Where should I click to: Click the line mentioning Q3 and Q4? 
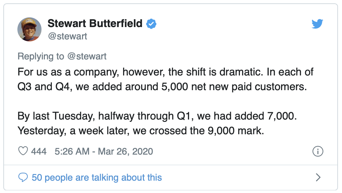click(162, 87)
